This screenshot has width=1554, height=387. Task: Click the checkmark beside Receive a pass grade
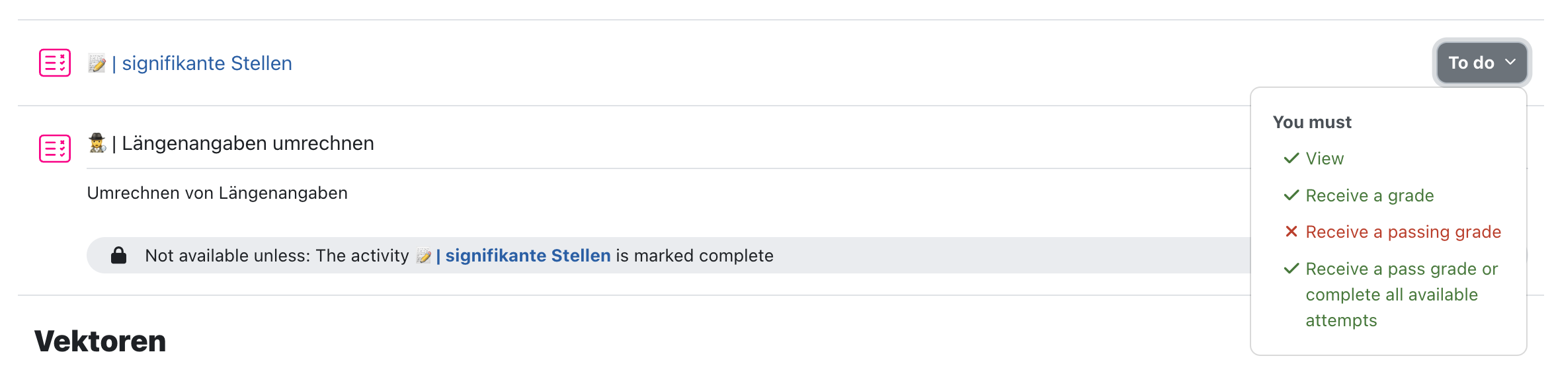[x=1291, y=269]
